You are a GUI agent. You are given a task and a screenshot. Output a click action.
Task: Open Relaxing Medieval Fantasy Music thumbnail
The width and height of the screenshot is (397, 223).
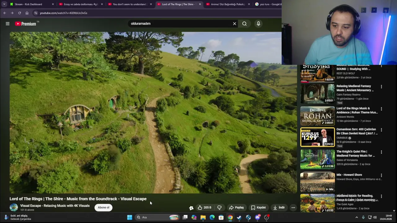318,94
